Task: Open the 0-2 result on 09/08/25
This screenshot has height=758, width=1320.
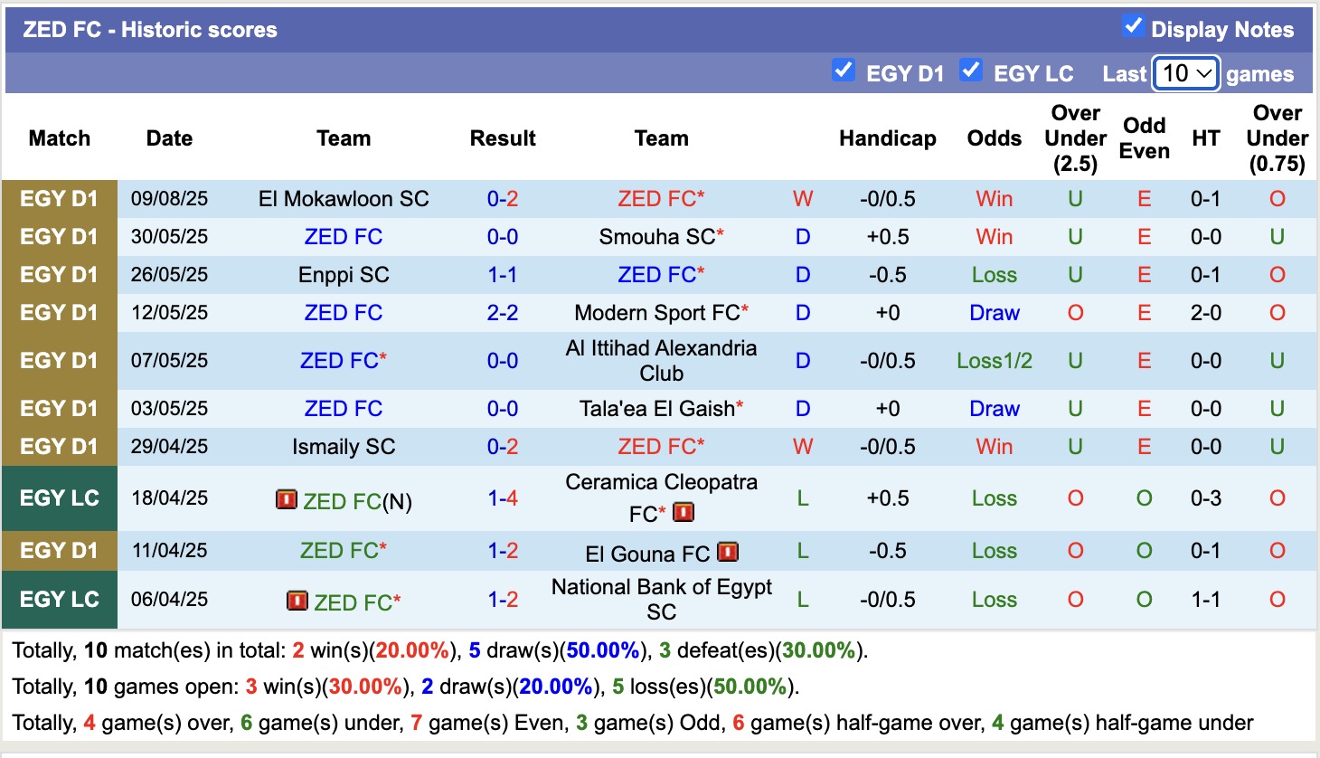Action: [x=503, y=199]
